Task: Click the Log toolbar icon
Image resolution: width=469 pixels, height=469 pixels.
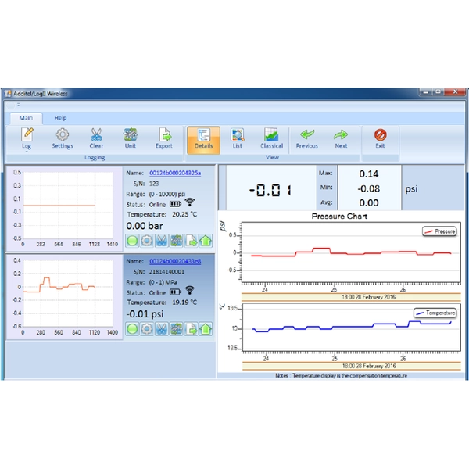Action: [27, 137]
